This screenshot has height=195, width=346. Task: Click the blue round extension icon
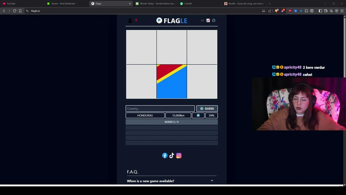pyautogui.click(x=295, y=11)
